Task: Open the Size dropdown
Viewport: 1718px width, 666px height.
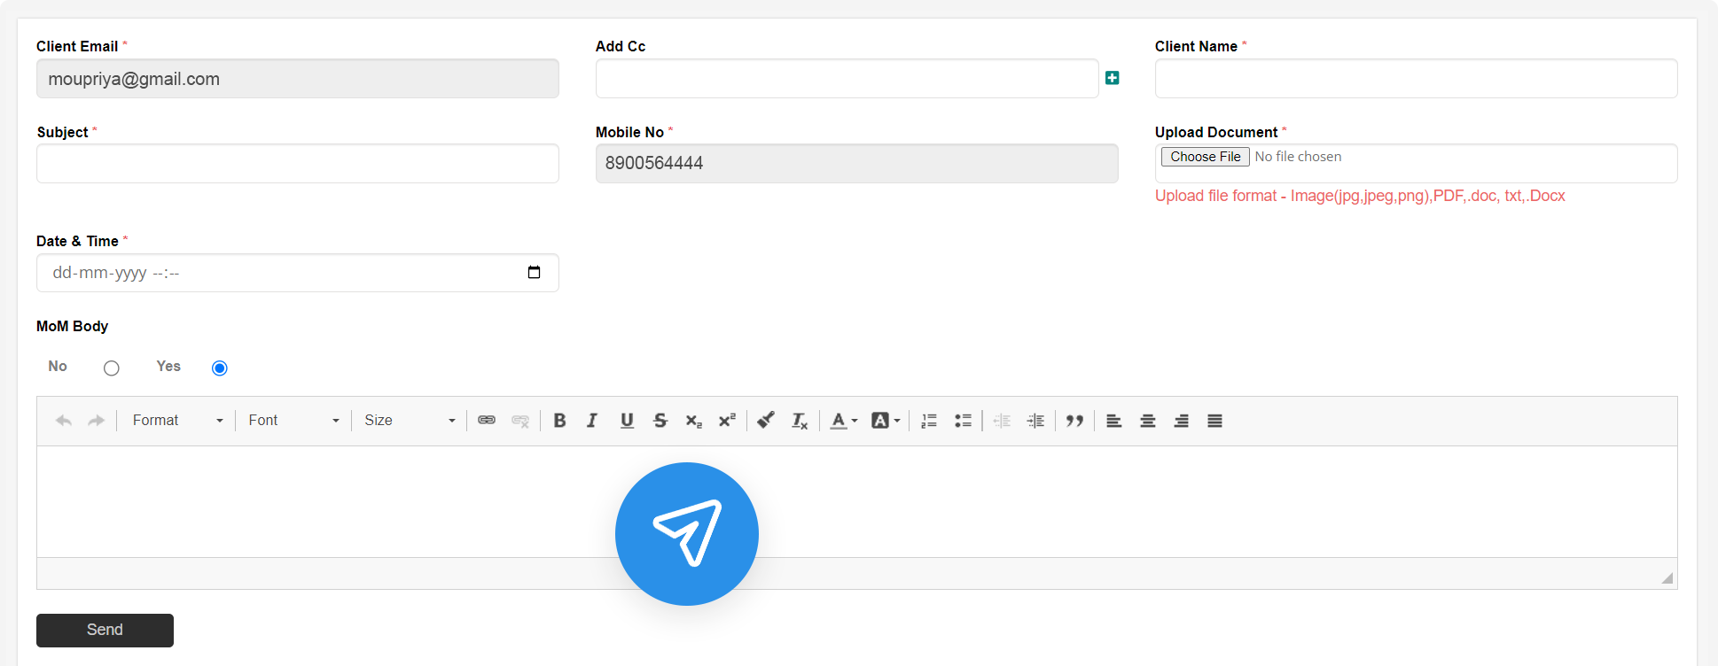Action: (409, 421)
